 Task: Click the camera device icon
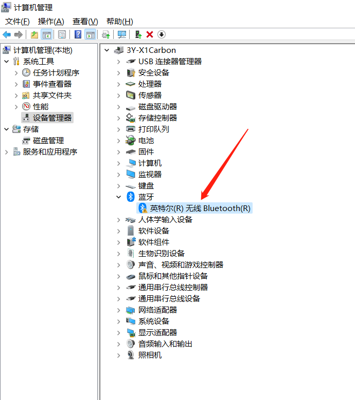(x=131, y=355)
